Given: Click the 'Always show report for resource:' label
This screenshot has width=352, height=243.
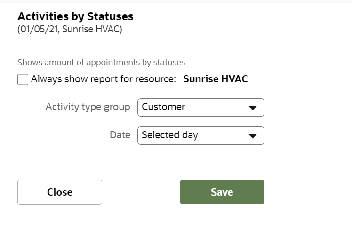Looking at the screenshot, I should [104, 79].
